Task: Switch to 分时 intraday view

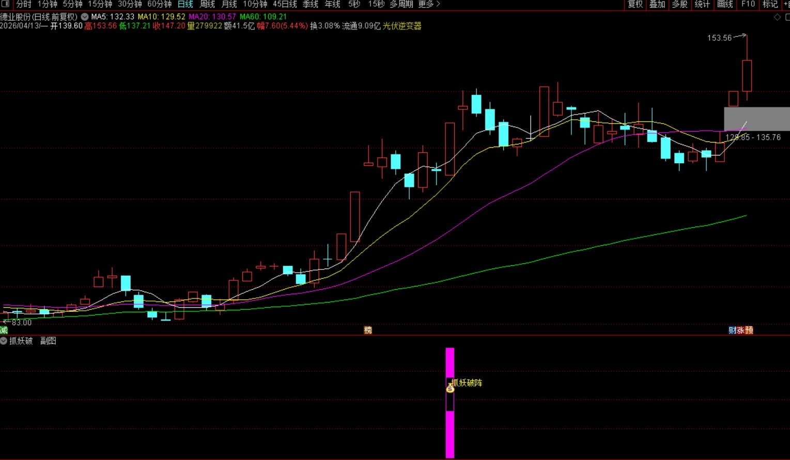Action: (x=24, y=4)
